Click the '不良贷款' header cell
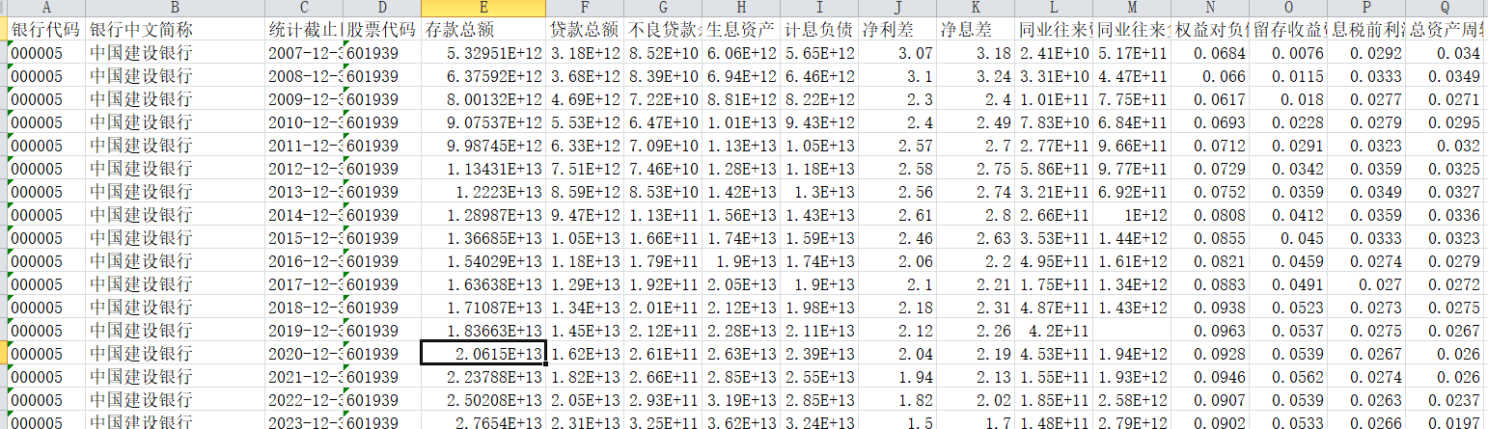The width and height of the screenshot is (1488, 429). pyautogui.click(x=662, y=28)
